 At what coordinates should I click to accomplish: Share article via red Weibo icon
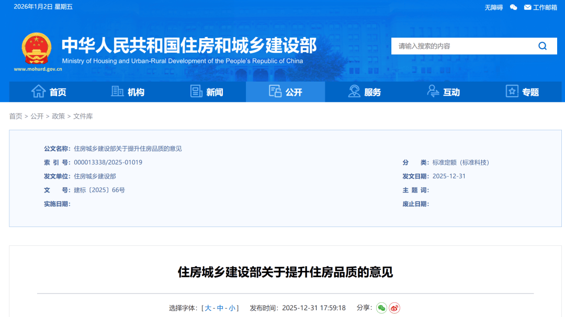(394, 308)
